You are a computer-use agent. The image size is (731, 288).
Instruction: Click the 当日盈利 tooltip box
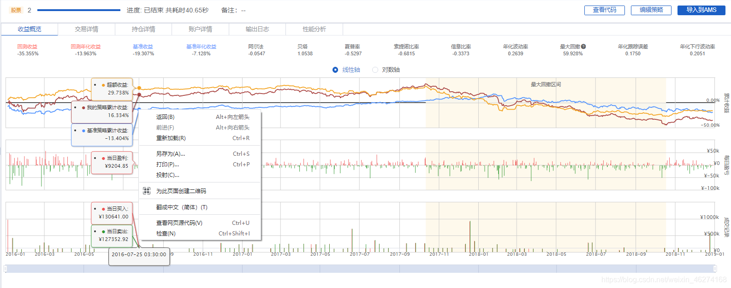pyautogui.click(x=112, y=162)
